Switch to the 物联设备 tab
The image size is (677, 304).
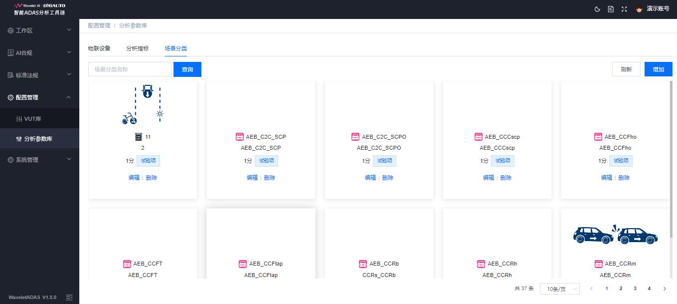99,48
